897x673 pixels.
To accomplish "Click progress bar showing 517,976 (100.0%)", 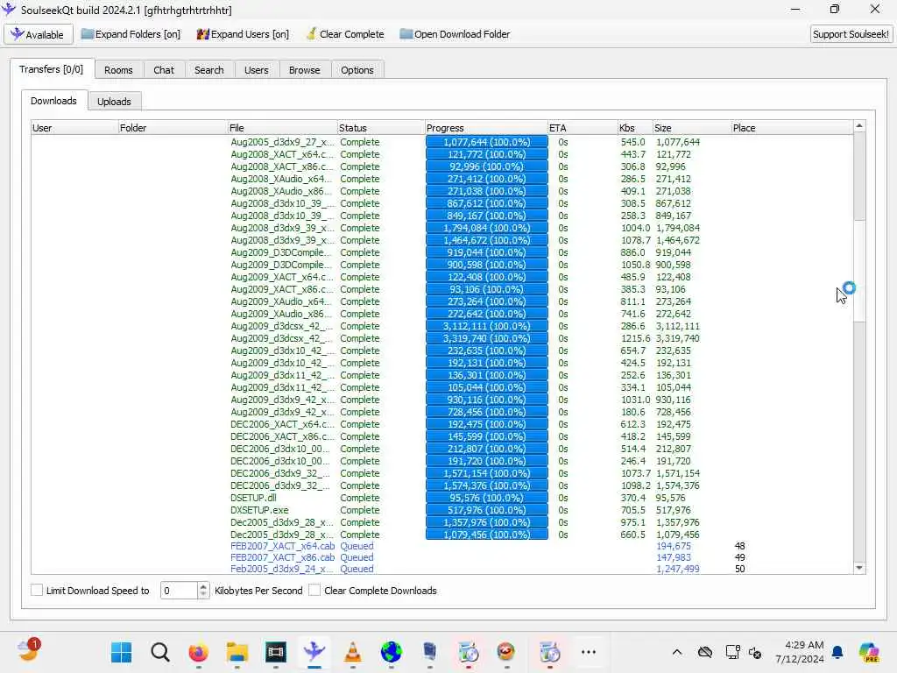I will (486, 510).
